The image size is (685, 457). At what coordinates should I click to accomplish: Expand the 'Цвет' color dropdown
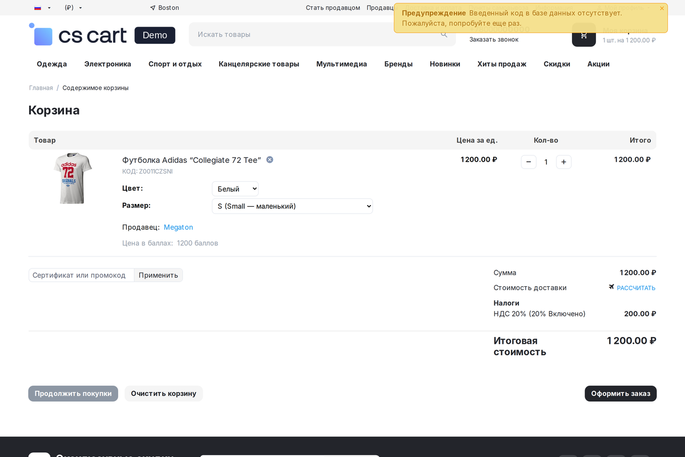point(235,189)
